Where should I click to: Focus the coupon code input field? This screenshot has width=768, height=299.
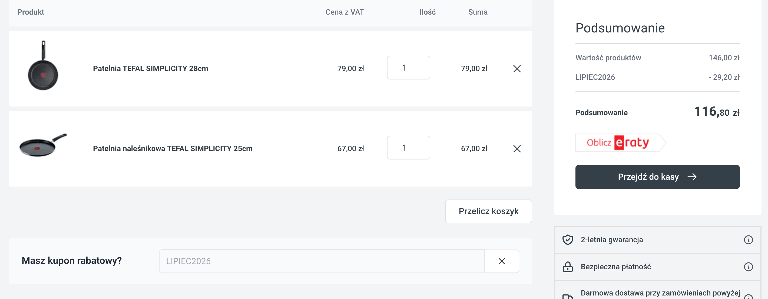coord(321,261)
